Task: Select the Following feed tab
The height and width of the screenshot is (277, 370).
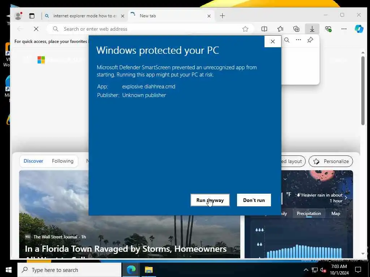Action: click(x=63, y=161)
